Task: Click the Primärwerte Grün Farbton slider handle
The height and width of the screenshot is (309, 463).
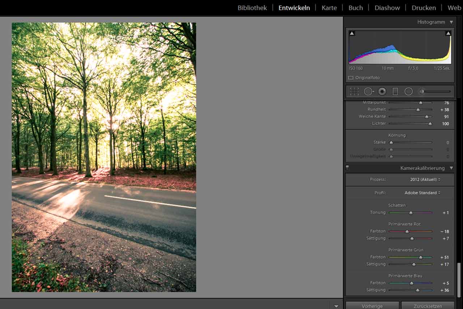Action: [x=420, y=258]
